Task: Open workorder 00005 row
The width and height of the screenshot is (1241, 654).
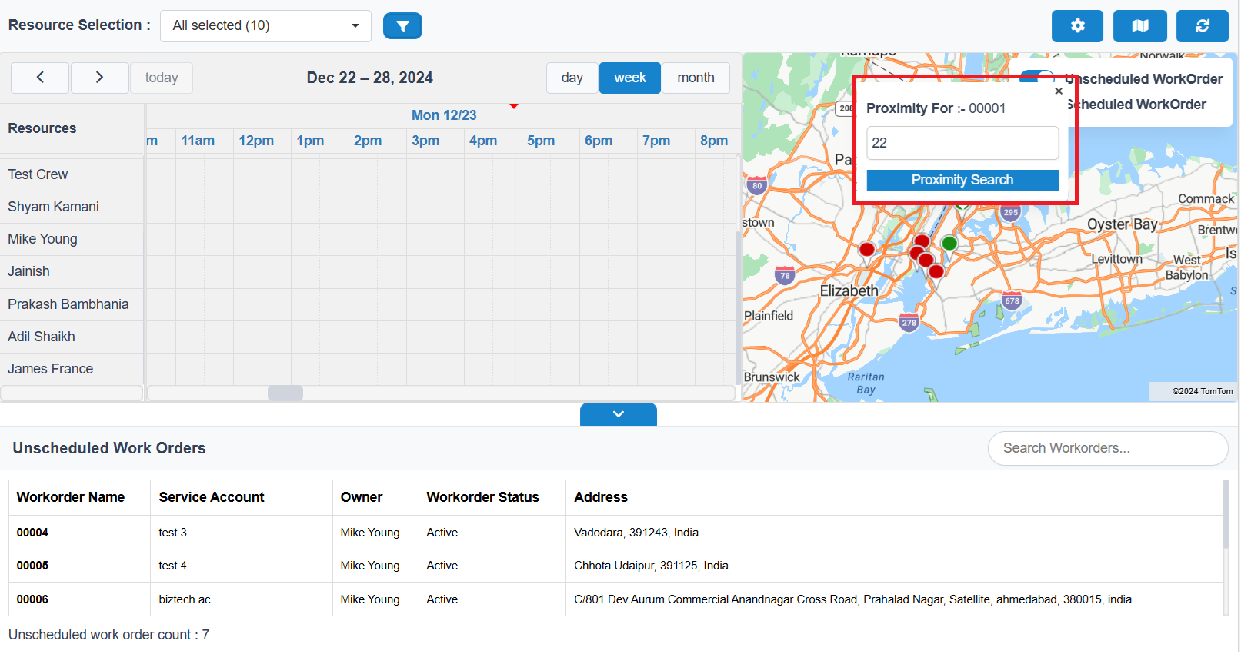Action: click(615, 566)
